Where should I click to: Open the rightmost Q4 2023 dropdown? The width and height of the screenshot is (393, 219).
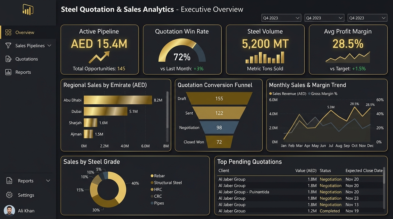tap(367, 18)
